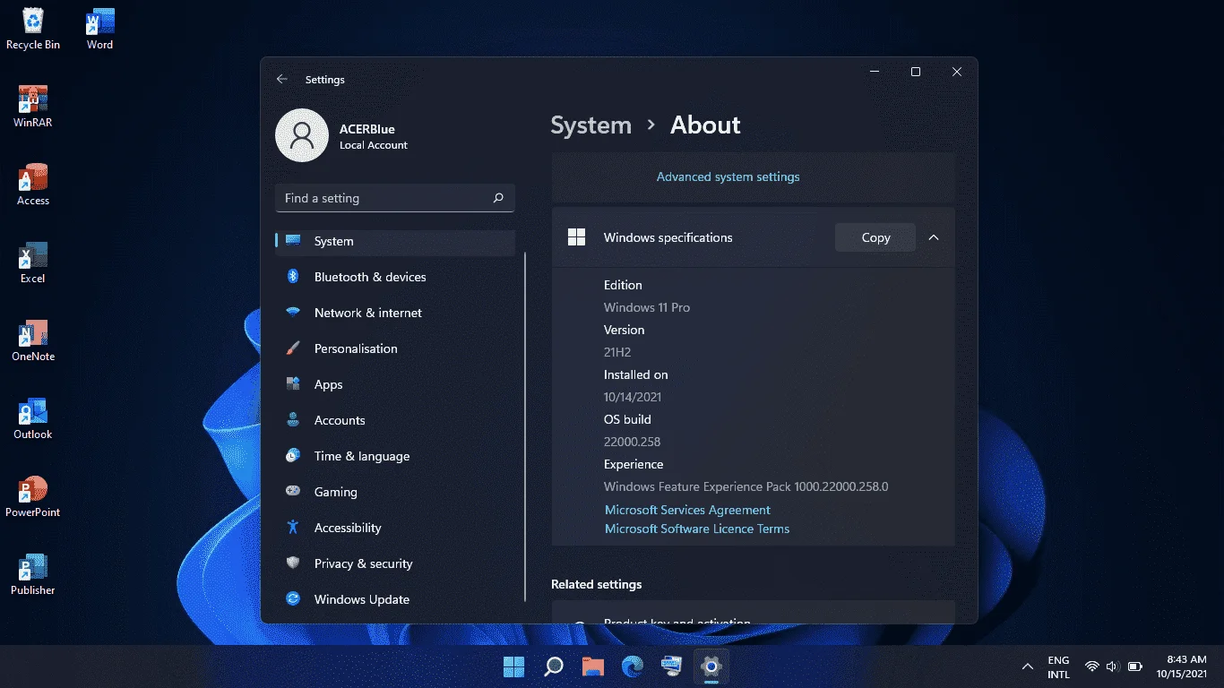1224x688 pixels.
Task: Click the Find a setting search box
Action: pos(395,198)
